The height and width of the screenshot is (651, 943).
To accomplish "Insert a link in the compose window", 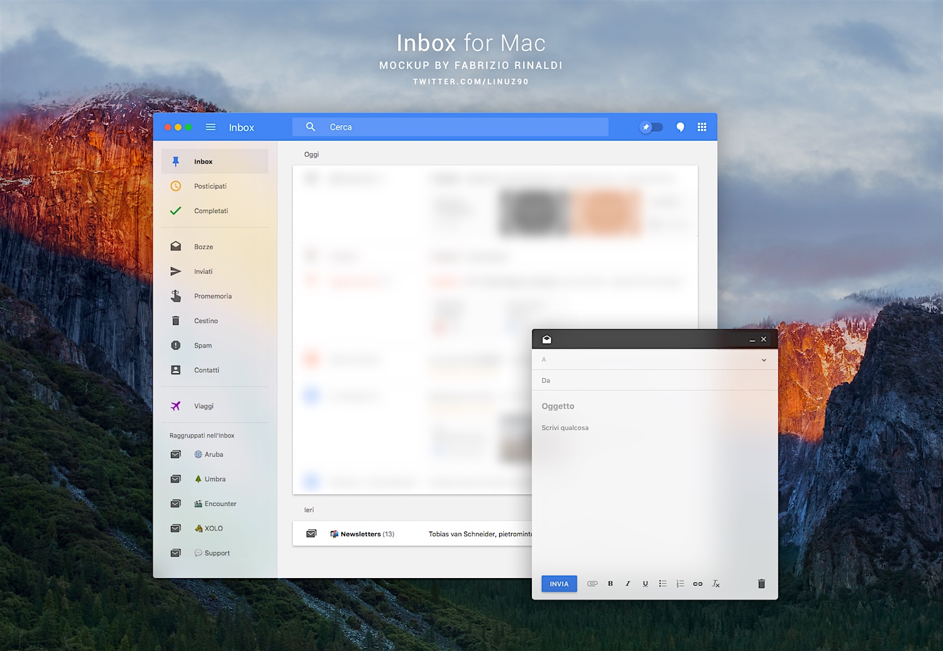I will point(698,584).
